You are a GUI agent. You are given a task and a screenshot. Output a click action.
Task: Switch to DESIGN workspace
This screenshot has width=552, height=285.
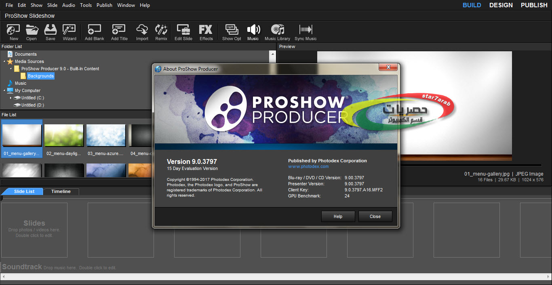(501, 5)
